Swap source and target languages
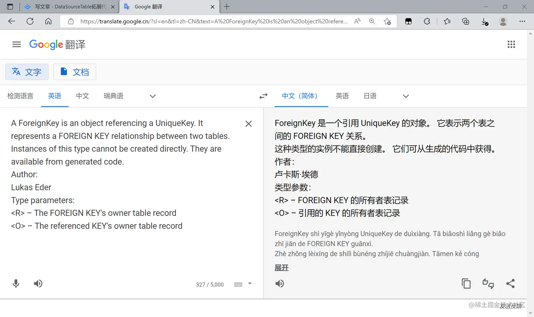 click(x=263, y=96)
